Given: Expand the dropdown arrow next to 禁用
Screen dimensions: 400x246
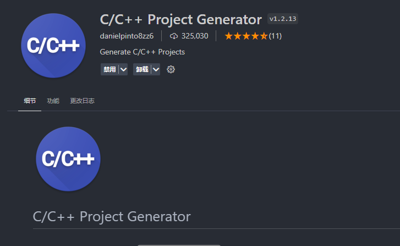Looking at the screenshot, I should click(x=123, y=69).
